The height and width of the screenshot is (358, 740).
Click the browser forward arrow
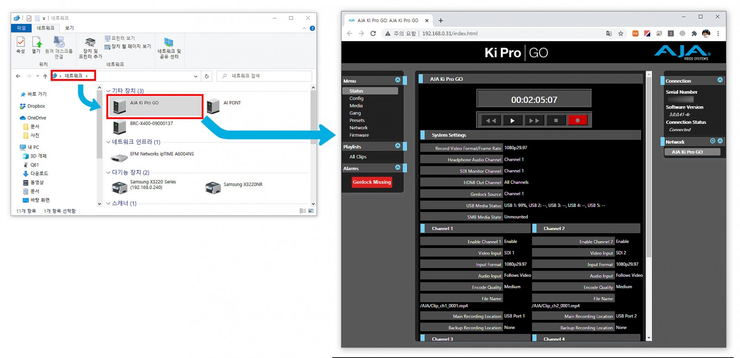coord(361,33)
